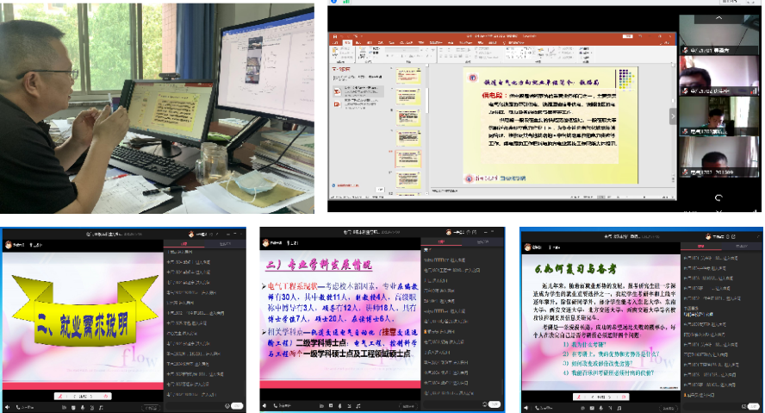Click the loading icon below the participant videos
This screenshot has width=765, height=413.
click(x=719, y=197)
